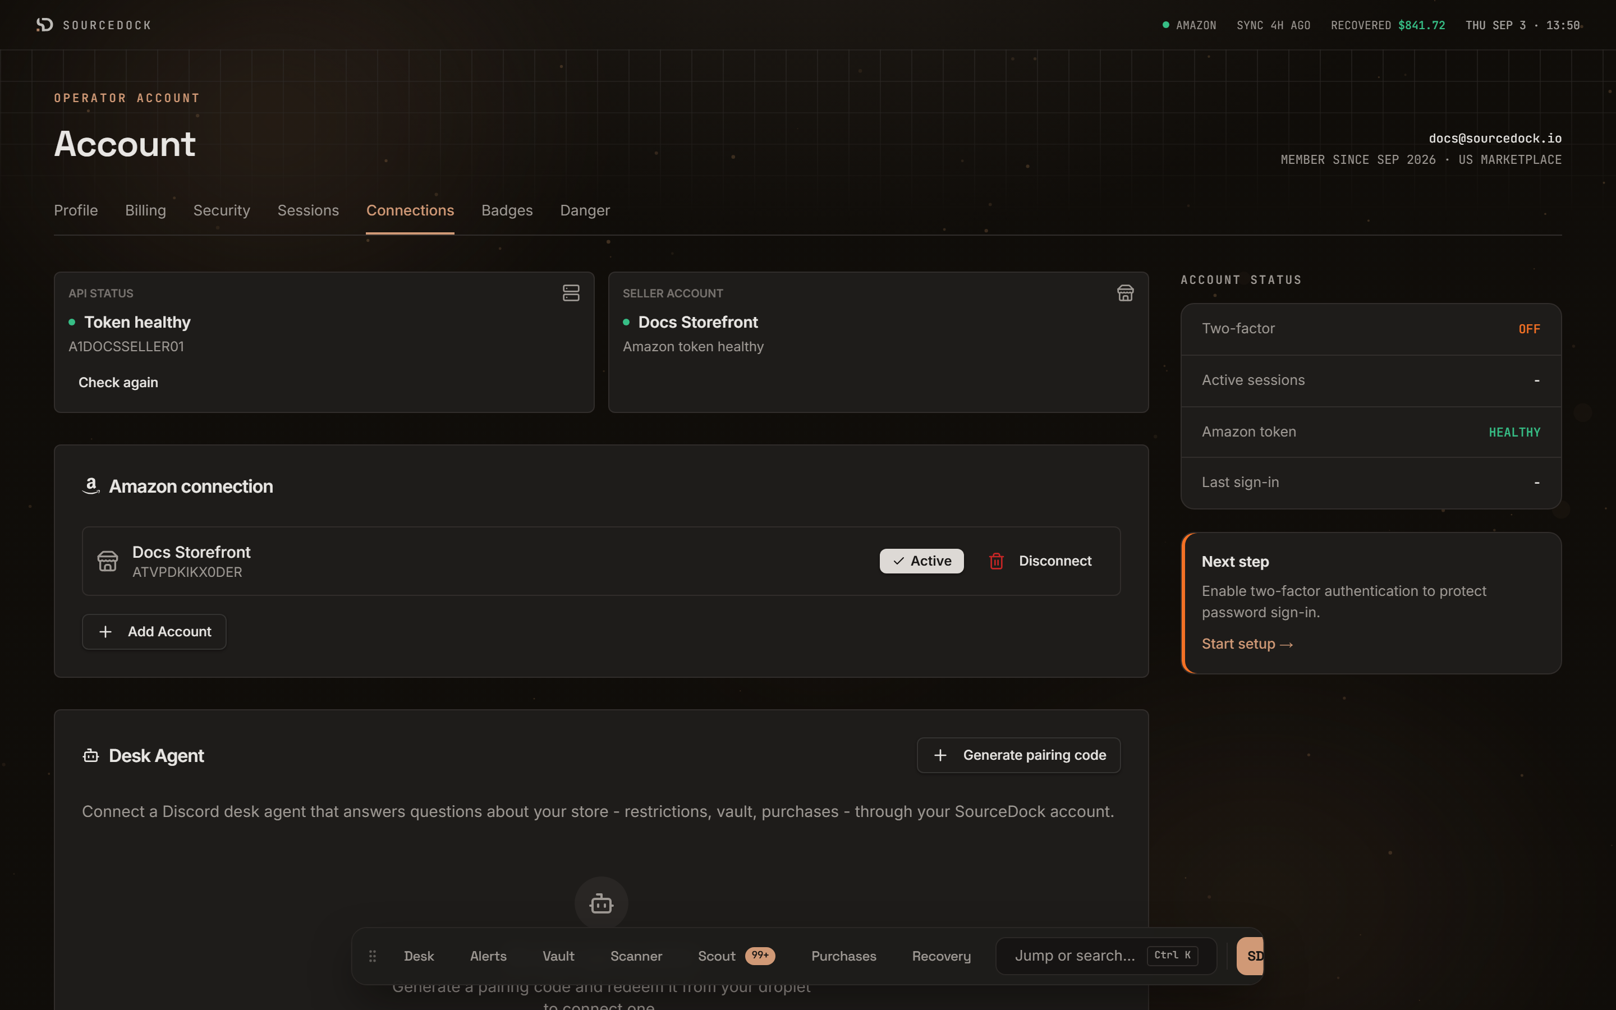
Task: Click the round robot icon in empty state
Action: (x=601, y=903)
